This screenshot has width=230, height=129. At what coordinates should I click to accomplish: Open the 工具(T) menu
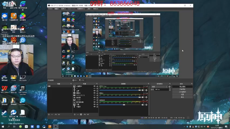(x=89, y=9)
